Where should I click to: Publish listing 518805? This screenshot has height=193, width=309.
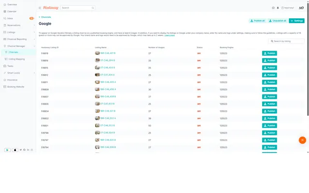269,104
